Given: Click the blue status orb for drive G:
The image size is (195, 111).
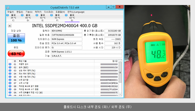Looking at the screenshot, I should [x=66, y=15].
